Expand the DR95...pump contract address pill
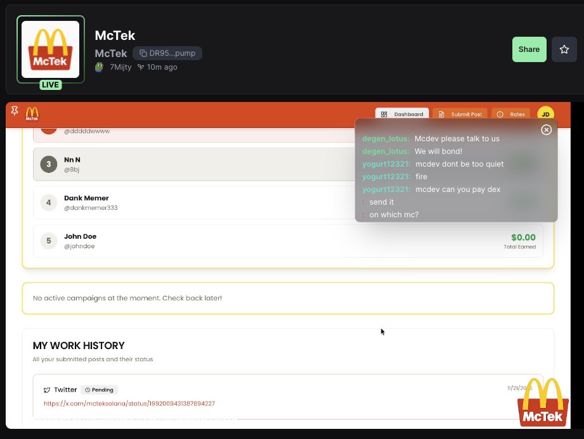 point(167,53)
